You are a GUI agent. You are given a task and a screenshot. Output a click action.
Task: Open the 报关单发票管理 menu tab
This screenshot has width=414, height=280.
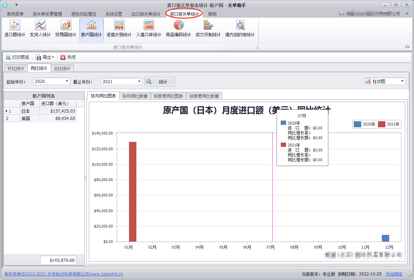pyautogui.click(x=47, y=14)
